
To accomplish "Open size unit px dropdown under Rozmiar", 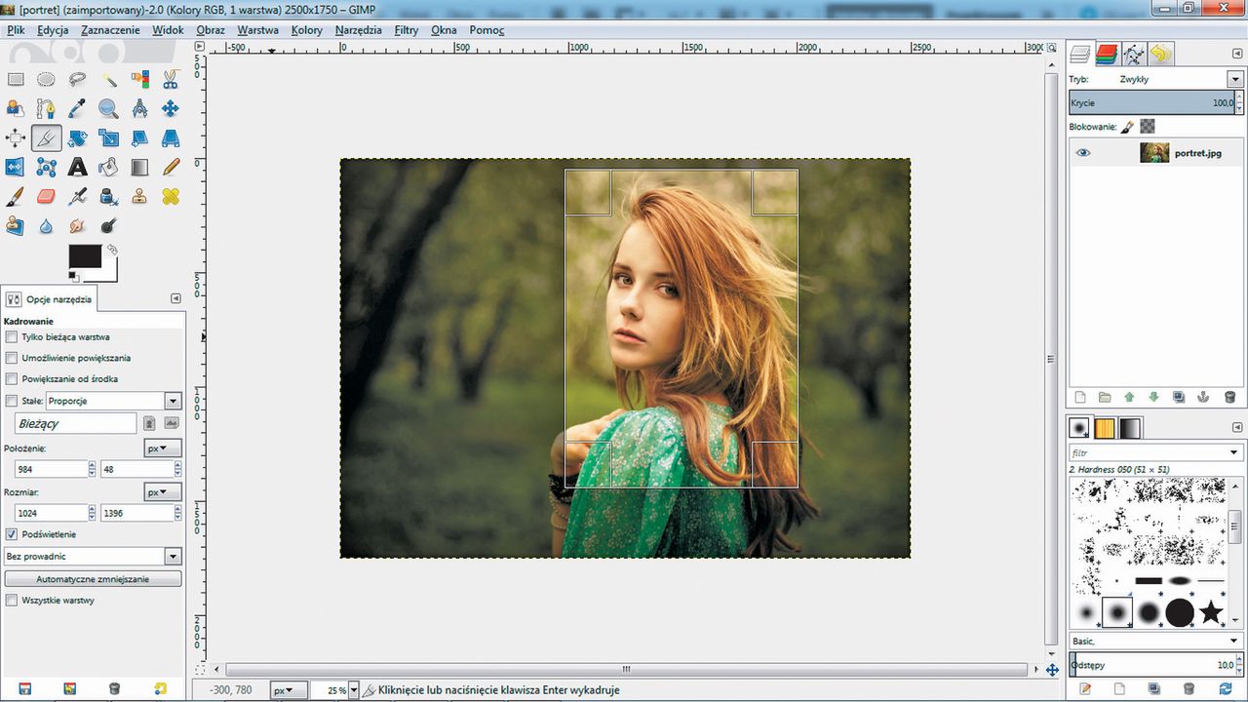I will 163,492.
